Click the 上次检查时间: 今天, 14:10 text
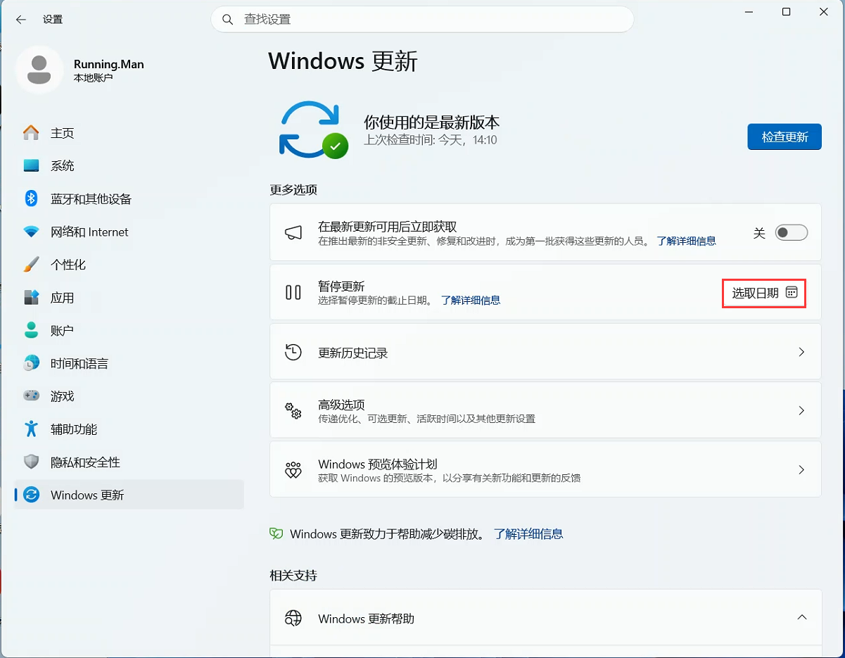Viewport: 845px width, 658px height. (x=431, y=140)
